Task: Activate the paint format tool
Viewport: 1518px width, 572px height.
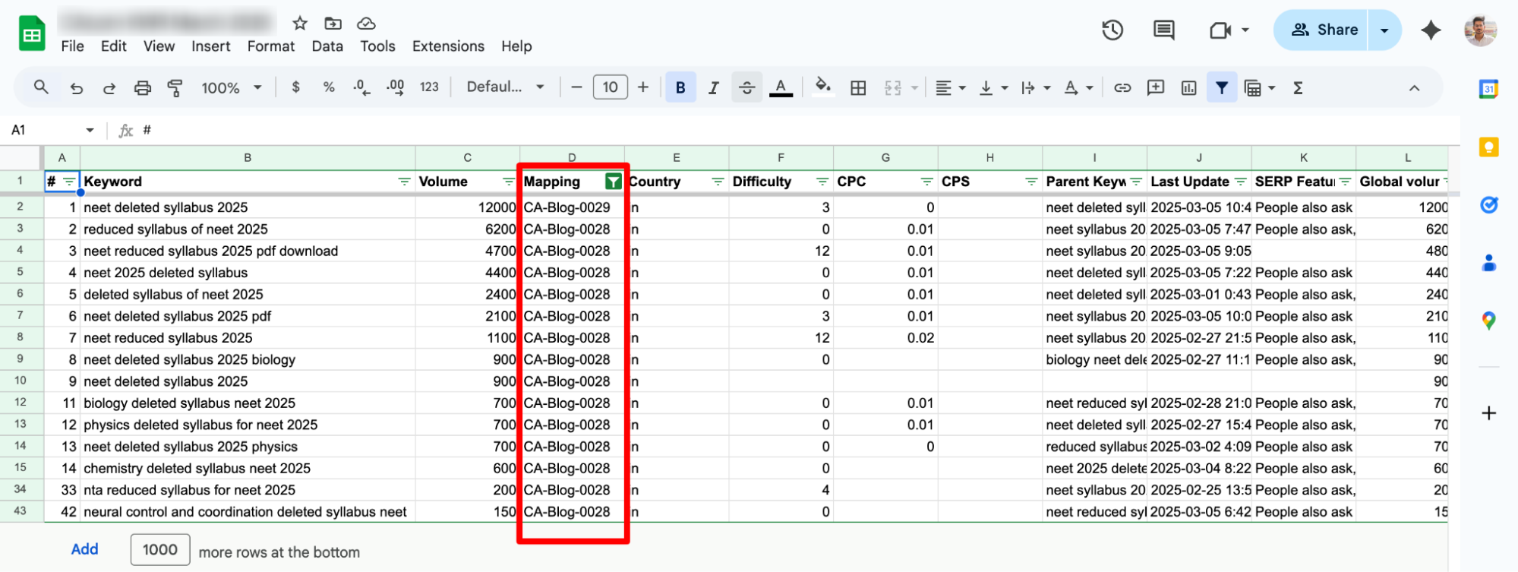Action: (175, 88)
